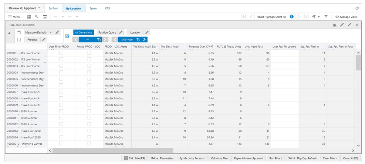Check Revwd PROD - LOC for 2000004
The image size is (365, 164).
point(89,72)
